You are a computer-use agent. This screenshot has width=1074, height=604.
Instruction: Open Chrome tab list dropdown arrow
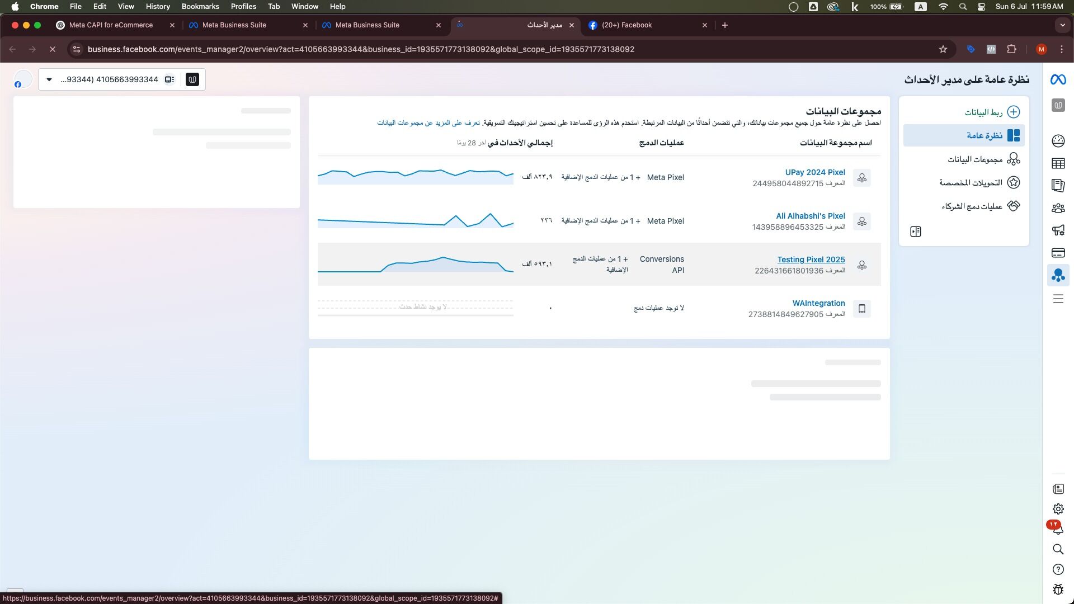[1062, 25]
